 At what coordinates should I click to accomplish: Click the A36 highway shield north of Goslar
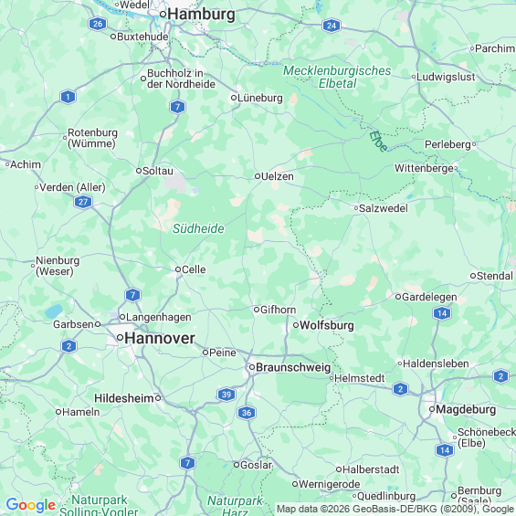coord(247,413)
